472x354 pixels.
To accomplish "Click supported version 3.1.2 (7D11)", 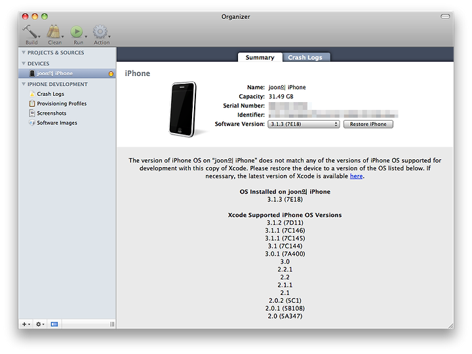I will (285, 223).
